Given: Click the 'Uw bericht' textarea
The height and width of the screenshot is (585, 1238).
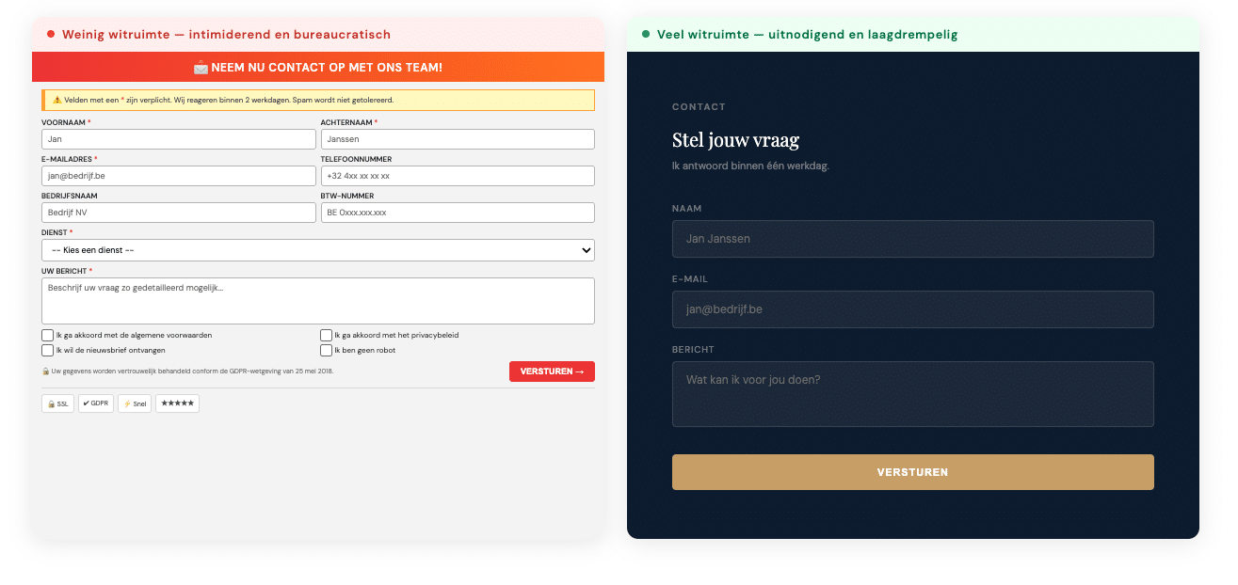Looking at the screenshot, I should click(318, 301).
